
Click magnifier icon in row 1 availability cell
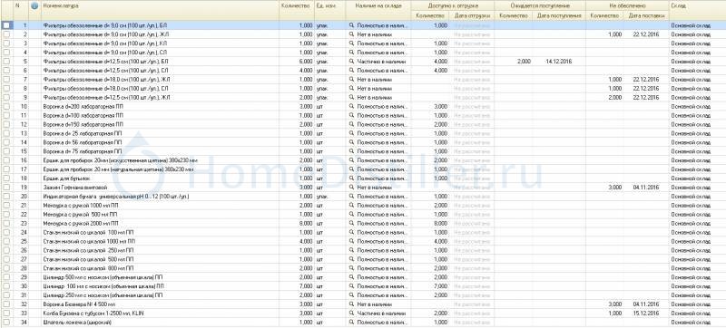pos(351,25)
